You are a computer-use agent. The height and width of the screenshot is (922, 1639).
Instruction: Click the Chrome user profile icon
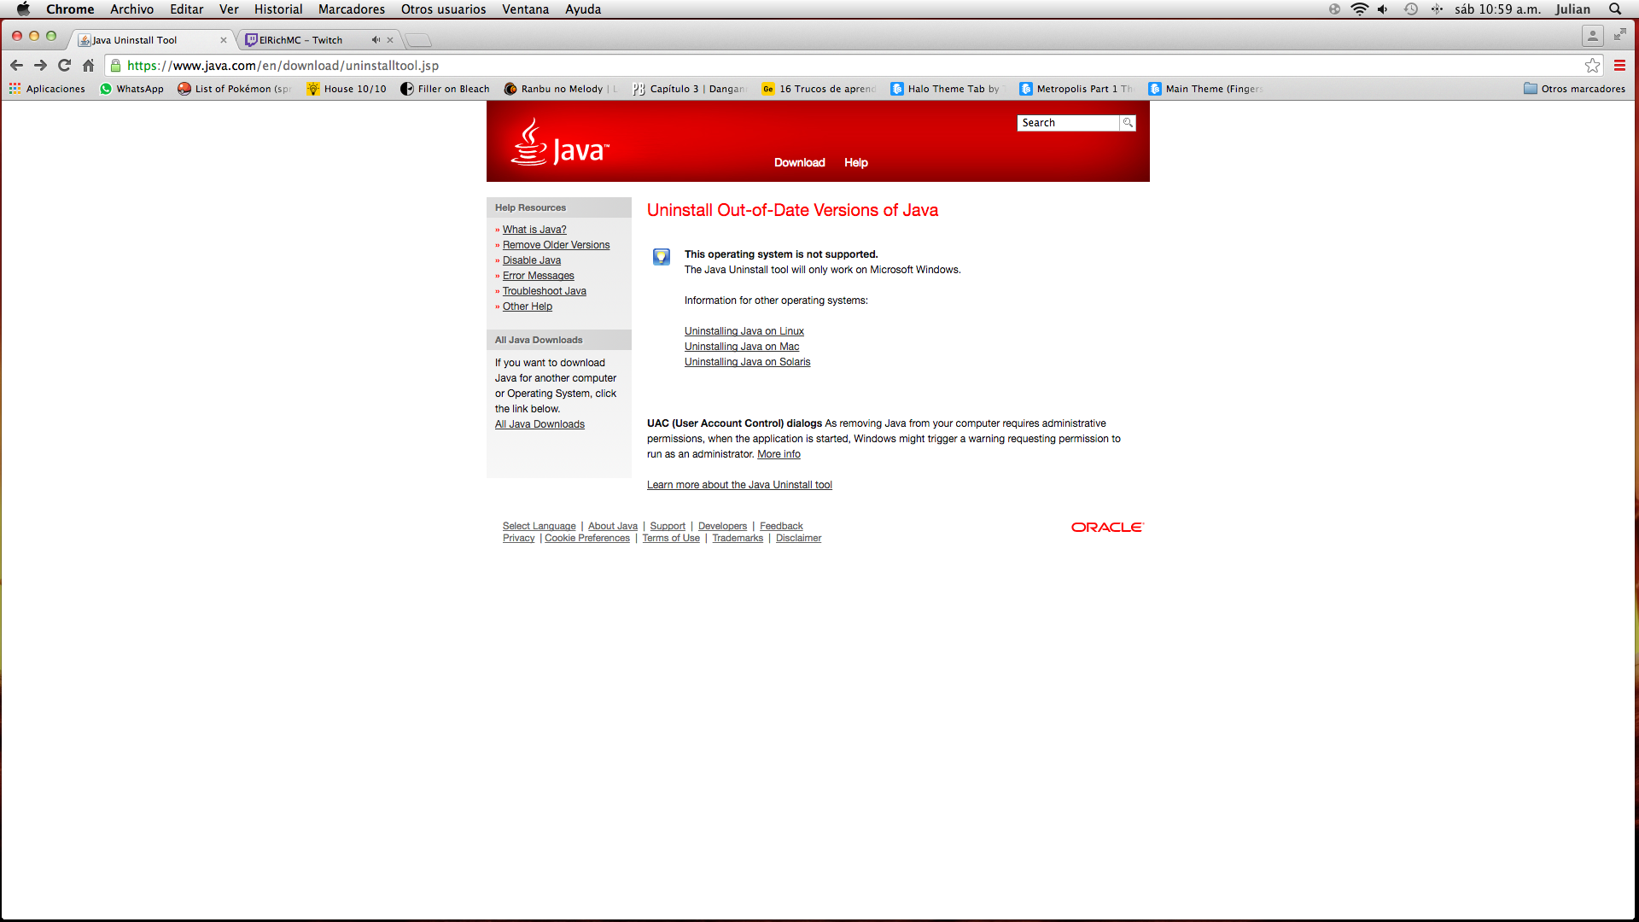pyautogui.click(x=1592, y=35)
